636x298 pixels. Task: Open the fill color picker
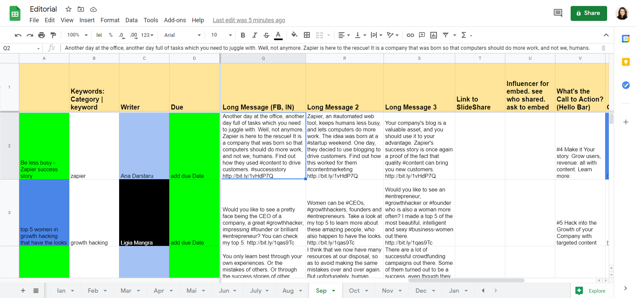tap(294, 35)
